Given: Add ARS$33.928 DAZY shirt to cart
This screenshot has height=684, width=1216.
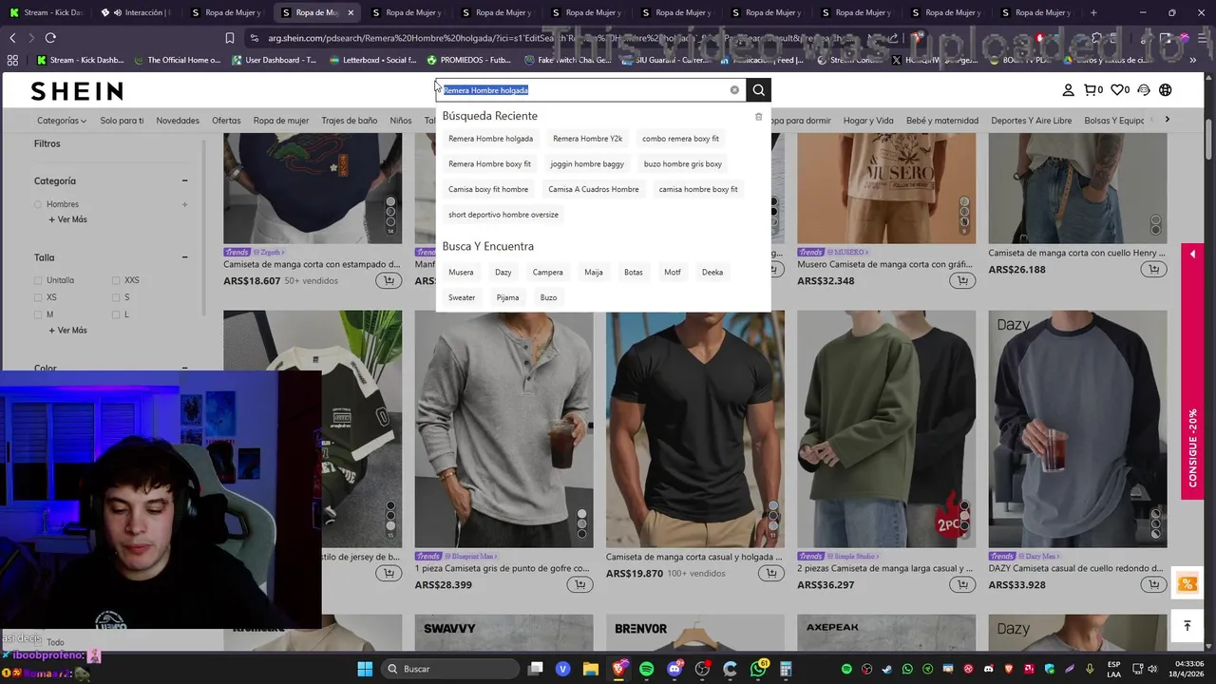Looking at the screenshot, I should click(x=1153, y=584).
